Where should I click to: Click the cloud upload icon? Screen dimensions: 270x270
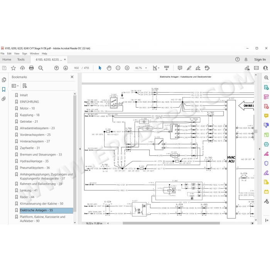click(x=22, y=68)
